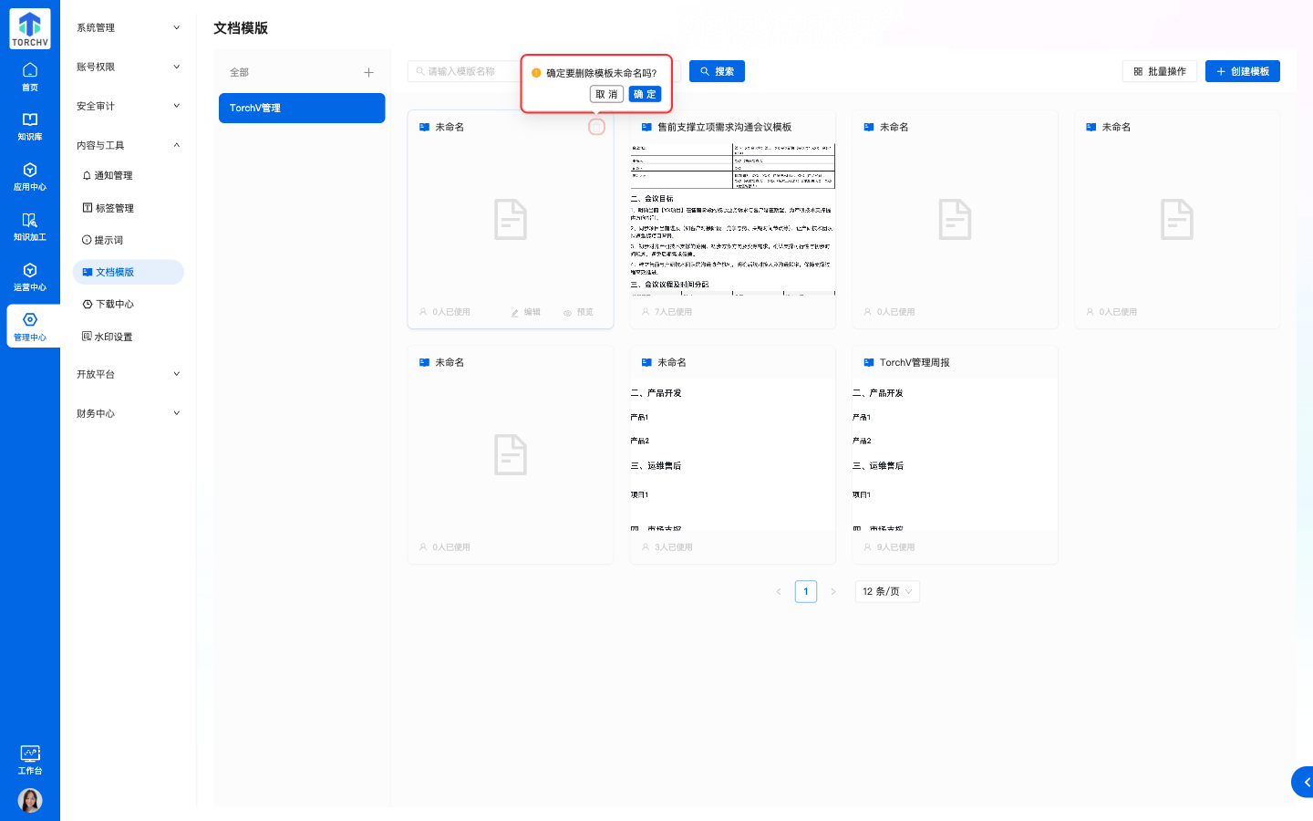Open the 首页 home icon in sidebar

pyautogui.click(x=29, y=76)
